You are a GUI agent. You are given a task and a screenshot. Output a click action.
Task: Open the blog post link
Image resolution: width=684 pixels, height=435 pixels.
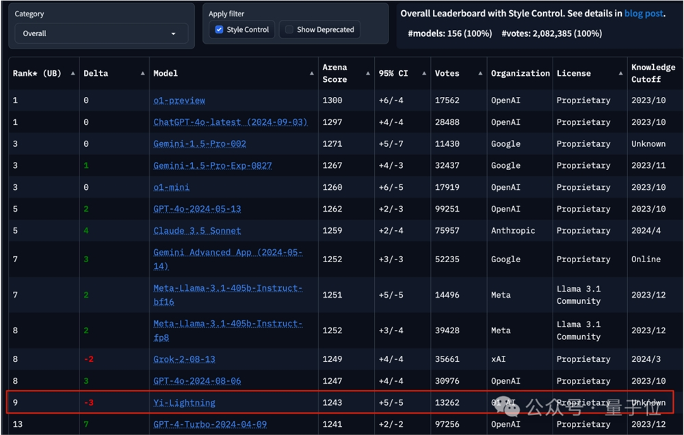point(644,14)
